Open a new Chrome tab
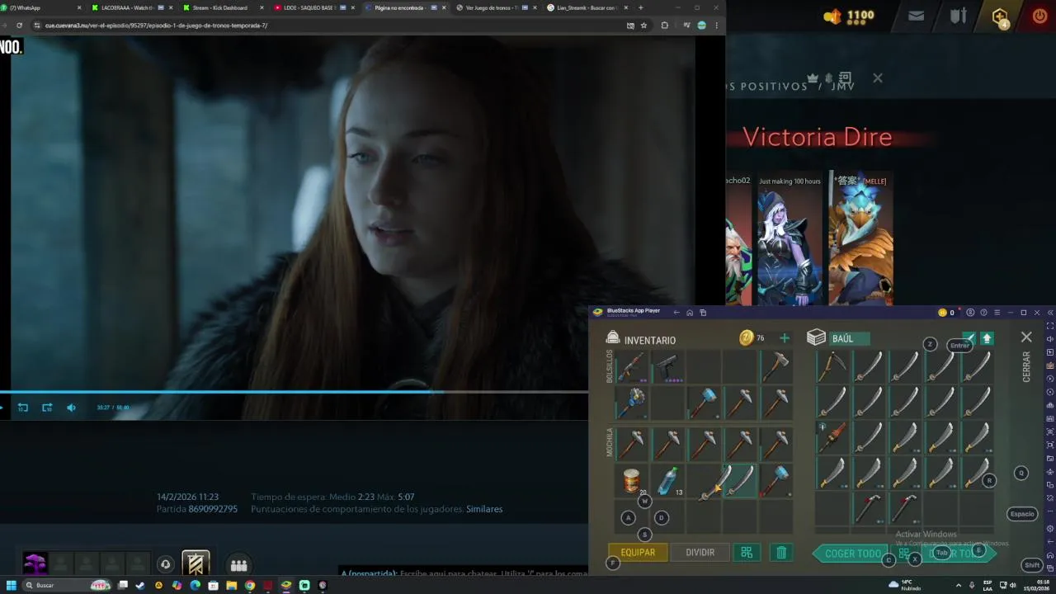Image resolution: width=1056 pixels, height=594 pixels. (x=640, y=7)
